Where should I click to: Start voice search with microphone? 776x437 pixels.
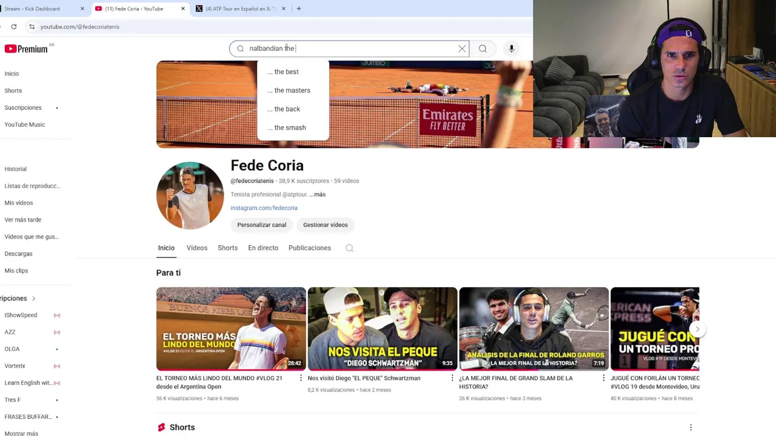tap(511, 49)
